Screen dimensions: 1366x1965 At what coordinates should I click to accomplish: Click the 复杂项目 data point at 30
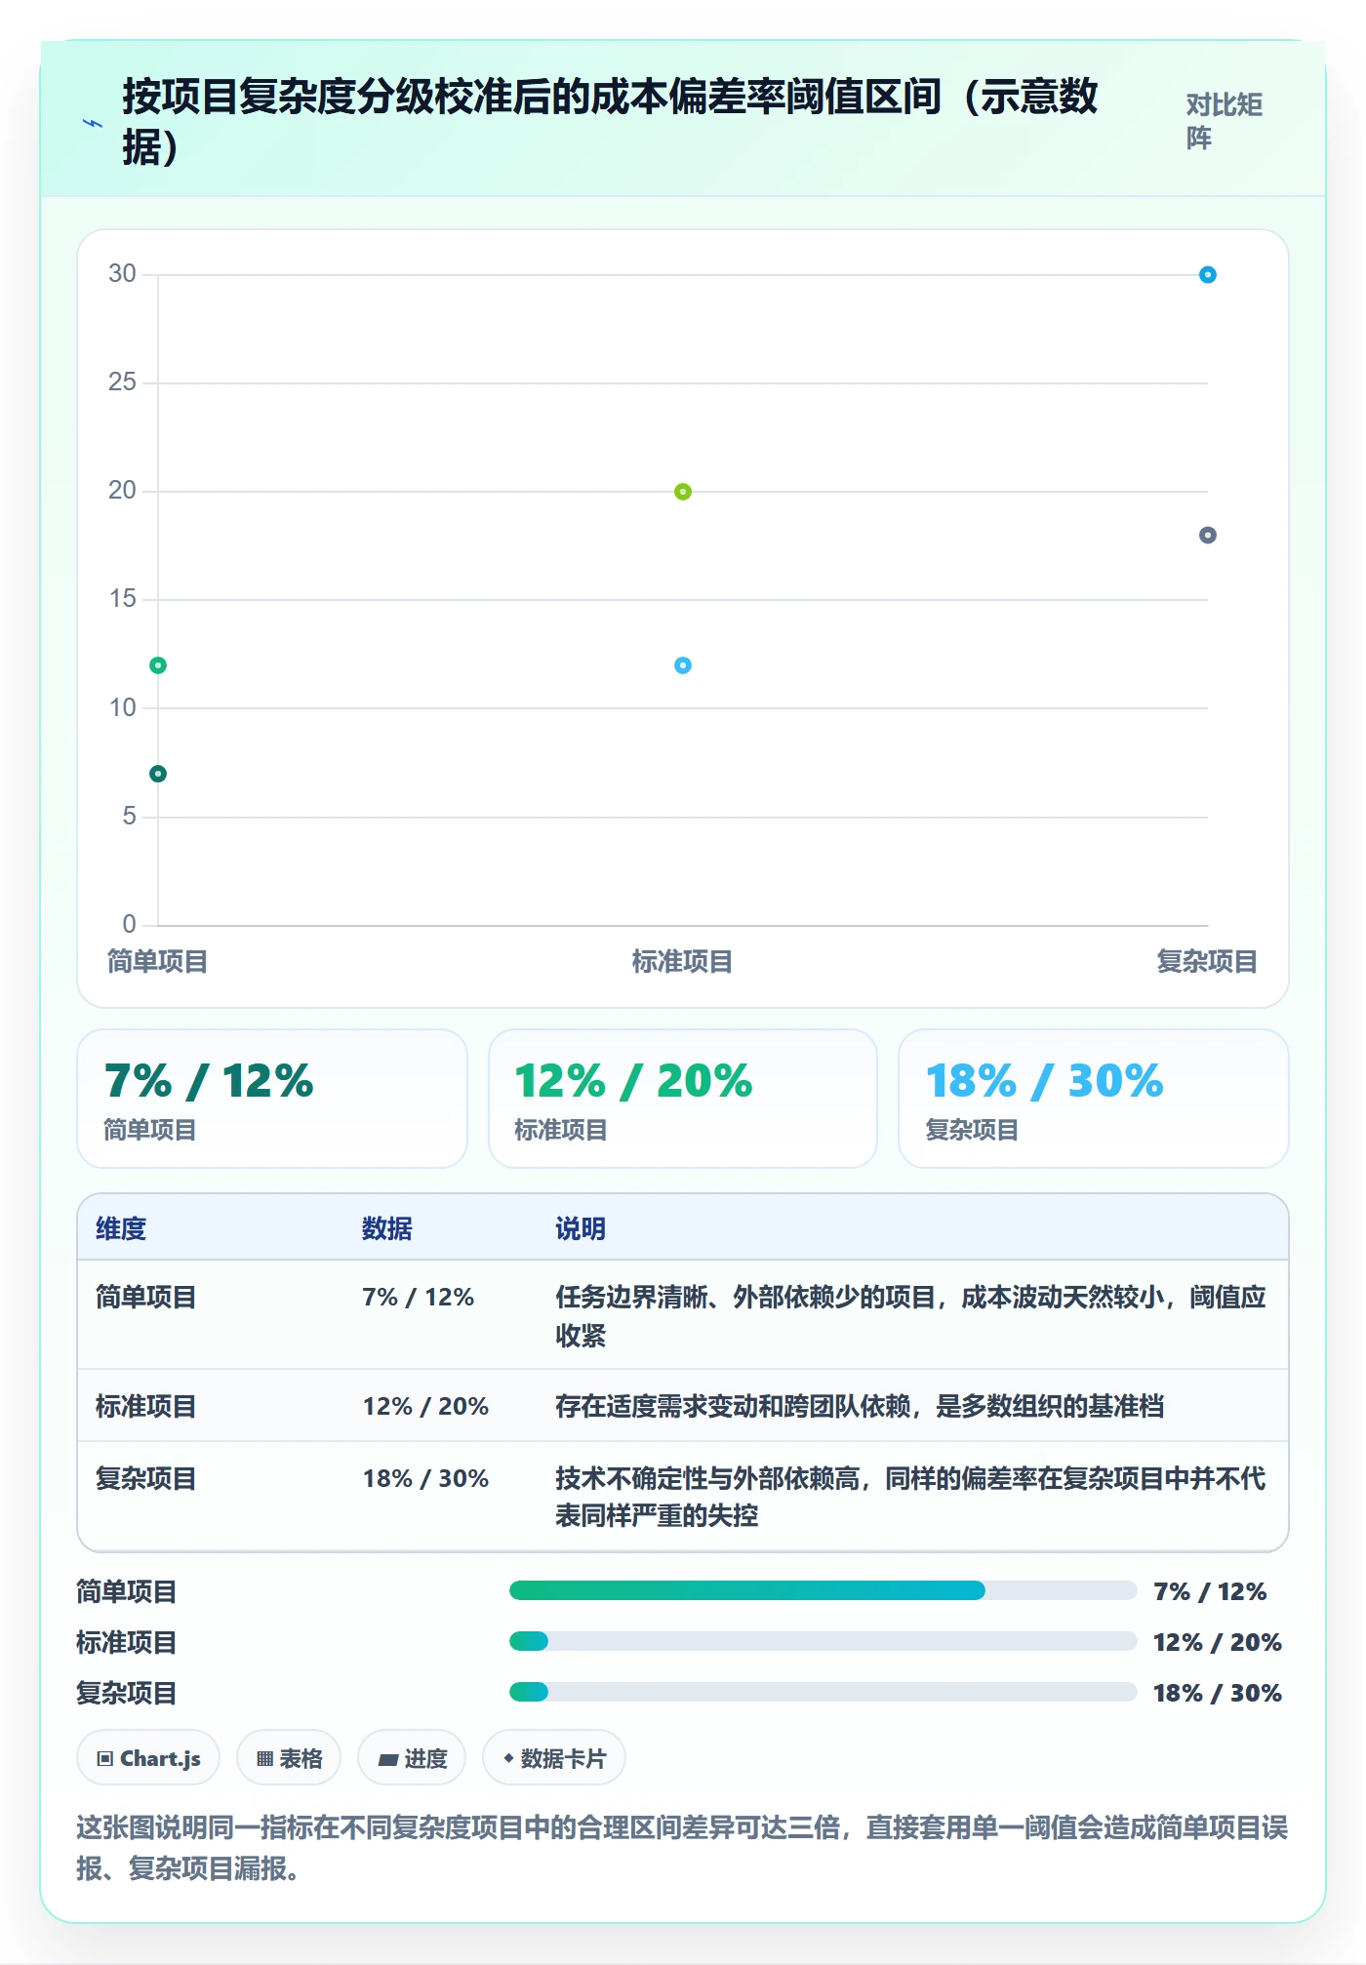1208,275
